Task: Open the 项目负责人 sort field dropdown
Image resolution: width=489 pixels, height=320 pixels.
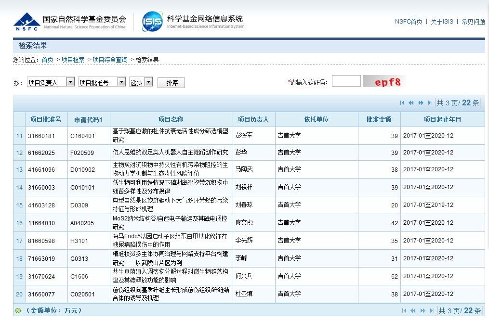Action: [51, 82]
